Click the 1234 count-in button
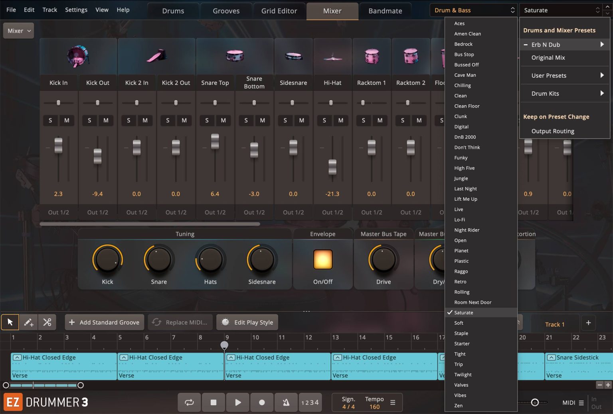Image resolution: width=613 pixels, height=414 pixels. click(x=310, y=402)
